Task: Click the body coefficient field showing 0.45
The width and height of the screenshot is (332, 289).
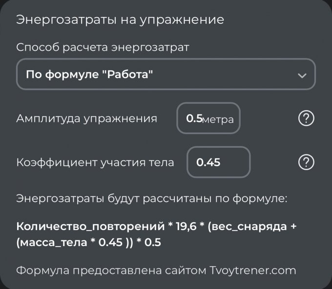Action: click(218, 162)
